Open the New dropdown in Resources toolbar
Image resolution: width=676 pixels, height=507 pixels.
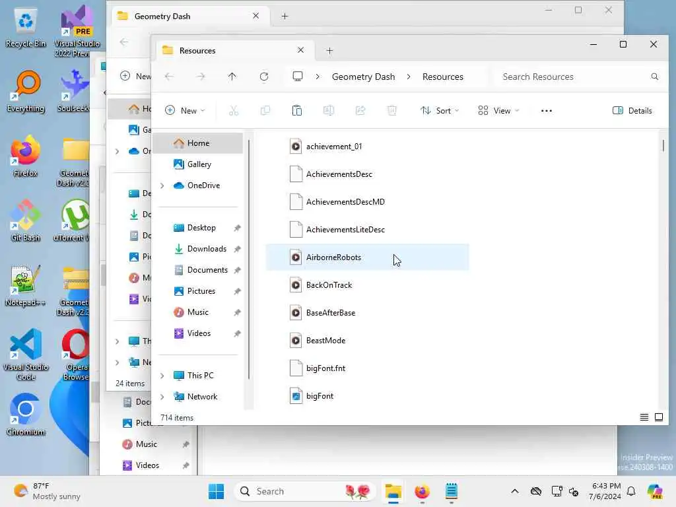(185, 111)
